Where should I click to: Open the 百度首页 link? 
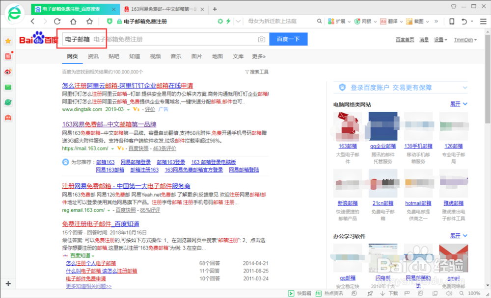pos(405,40)
